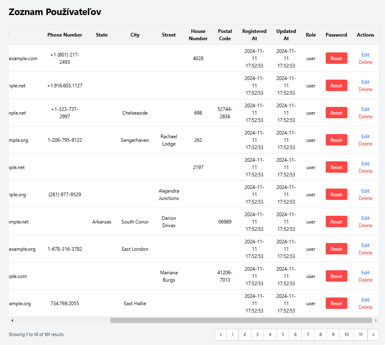Viewport: 385px width, 345px height.
Task: Go to the previous page with the left chevron
Action: tap(221, 334)
